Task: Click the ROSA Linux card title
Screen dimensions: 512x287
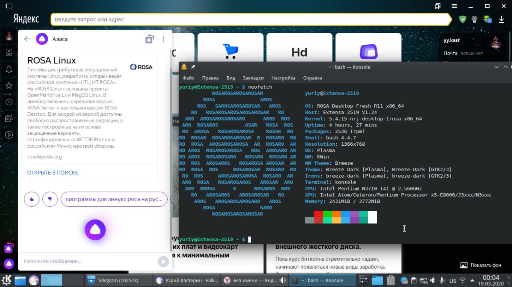Action: pos(52,61)
